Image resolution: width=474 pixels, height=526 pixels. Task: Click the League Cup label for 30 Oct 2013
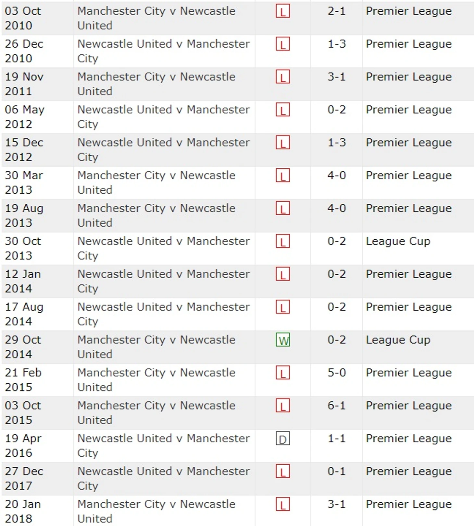[398, 241]
